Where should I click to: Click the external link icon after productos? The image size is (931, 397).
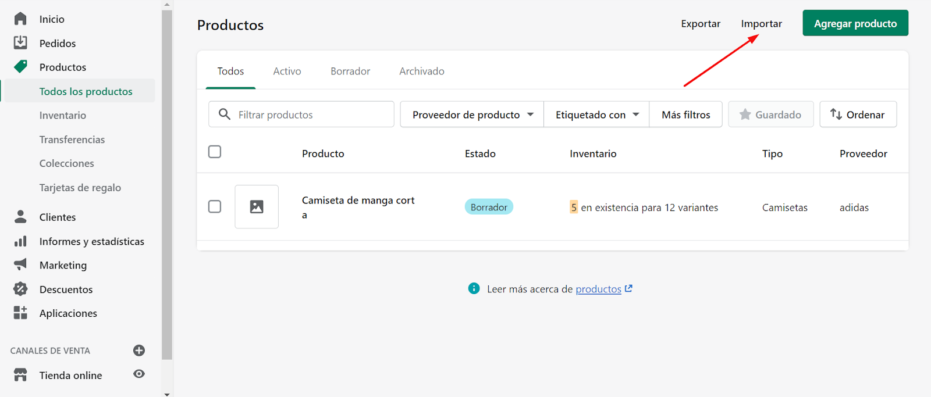pyautogui.click(x=628, y=288)
